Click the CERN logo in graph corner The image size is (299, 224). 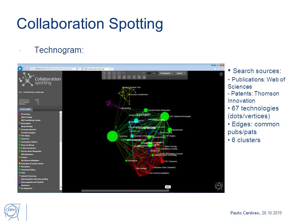219,186
